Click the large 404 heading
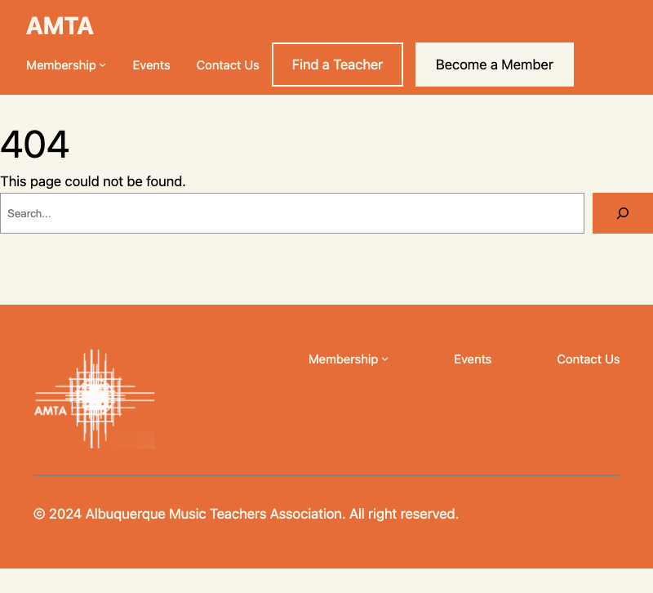653x593 pixels. [x=35, y=145]
